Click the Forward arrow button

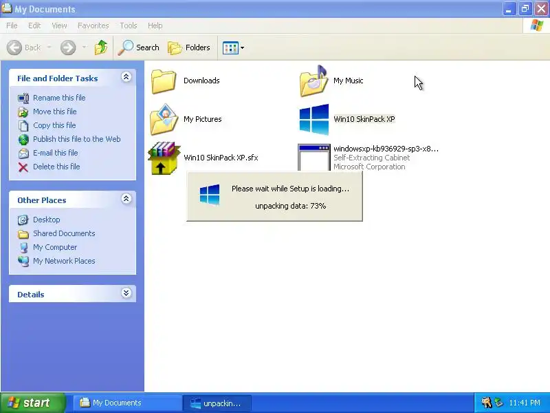coord(68,47)
